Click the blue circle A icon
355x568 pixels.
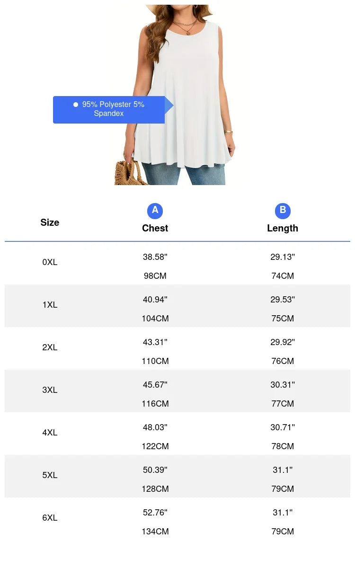pos(155,211)
